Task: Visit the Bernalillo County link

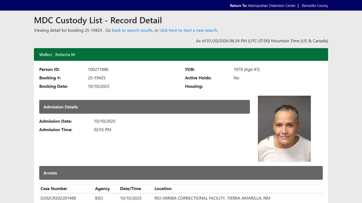Action: pyautogui.click(x=315, y=5)
